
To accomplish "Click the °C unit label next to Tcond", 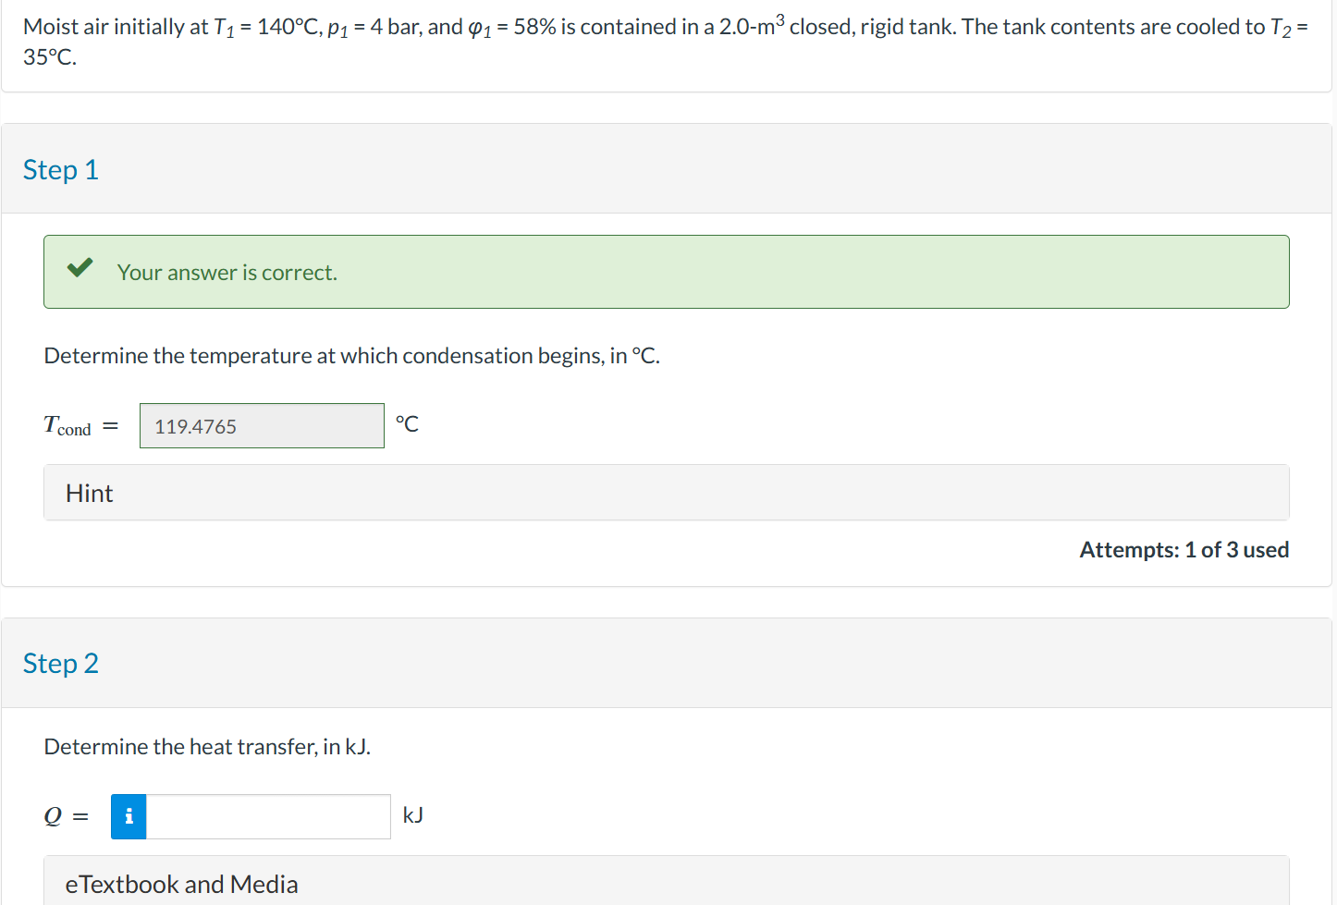I will (x=407, y=423).
